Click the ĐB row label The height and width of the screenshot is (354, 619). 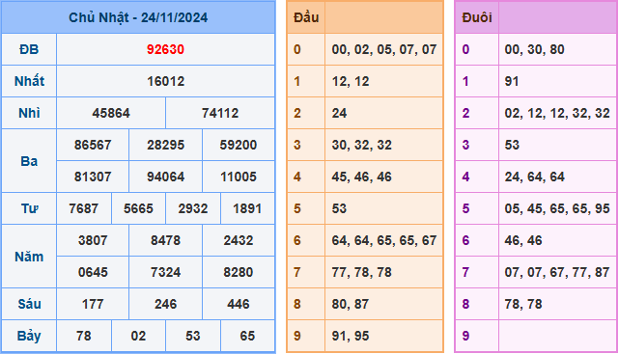[x=29, y=49]
